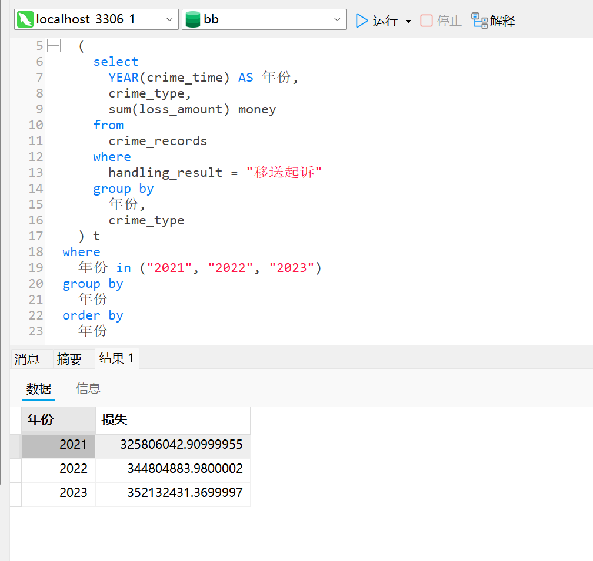Switch to the 摘要 tab

pyautogui.click(x=68, y=359)
